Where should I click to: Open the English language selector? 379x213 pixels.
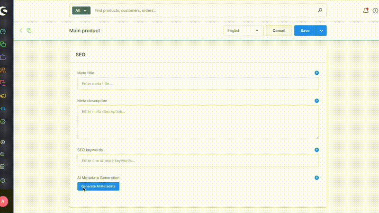(243, 31)
